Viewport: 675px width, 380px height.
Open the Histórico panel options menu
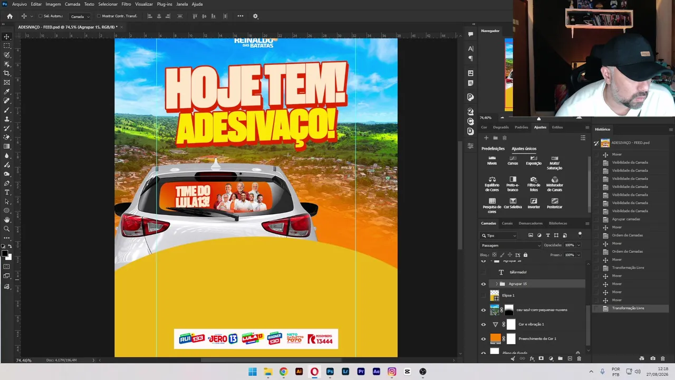click(671, 129)
